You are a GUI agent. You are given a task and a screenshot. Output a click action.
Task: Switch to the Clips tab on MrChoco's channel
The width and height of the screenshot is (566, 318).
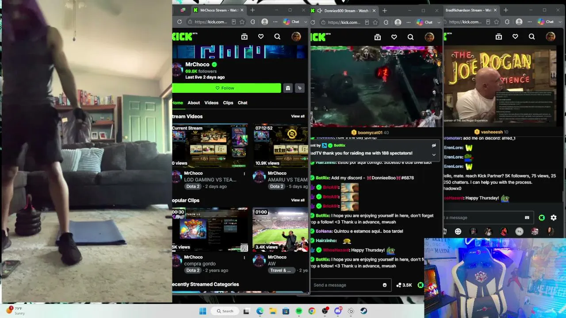pyautogui.click(x=228, y=102)
